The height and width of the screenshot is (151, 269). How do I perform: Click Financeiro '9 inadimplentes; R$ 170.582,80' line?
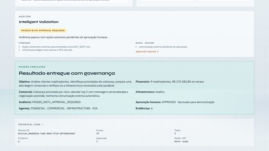[x=170, y=82]
